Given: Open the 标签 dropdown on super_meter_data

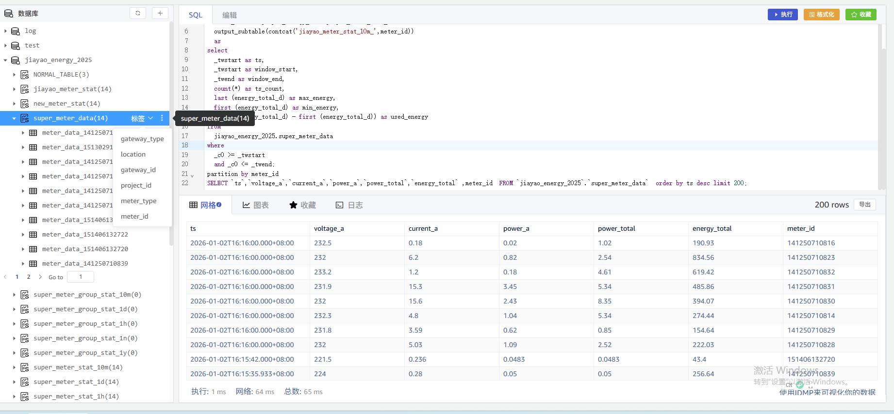Looking at the screenshot, I should [x=142, y=118].
